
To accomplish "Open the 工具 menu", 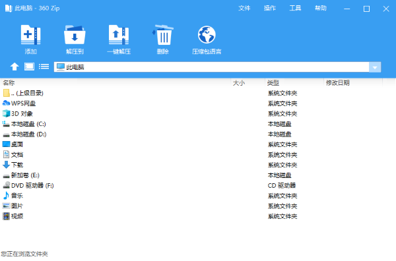I will tap(295, 9).
